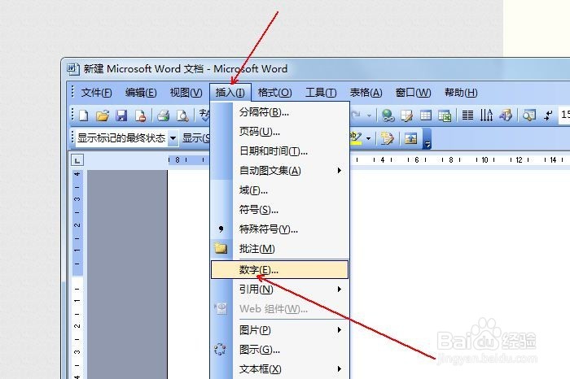The height and width of the screenshot is (379, 570).
Task: Choose 分隔符(B)... from the Insert menu
Action: click(279, 112)
